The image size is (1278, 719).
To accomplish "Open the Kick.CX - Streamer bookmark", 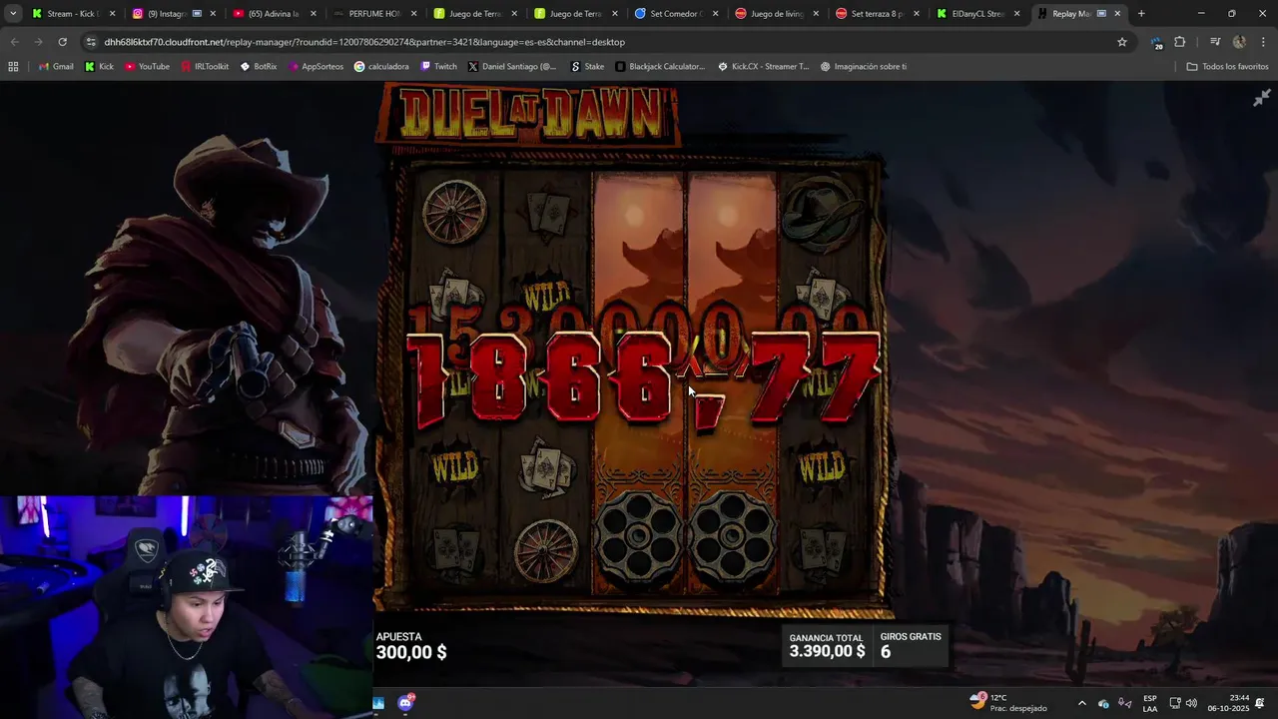I will point(763,66).
